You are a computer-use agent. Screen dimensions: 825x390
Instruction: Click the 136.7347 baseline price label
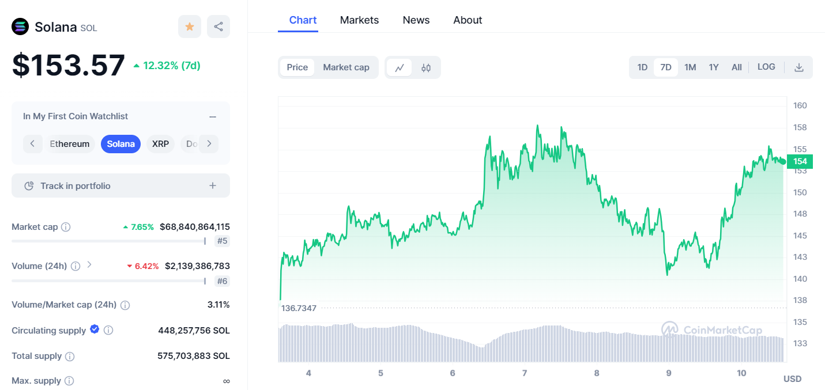[299, 308]
